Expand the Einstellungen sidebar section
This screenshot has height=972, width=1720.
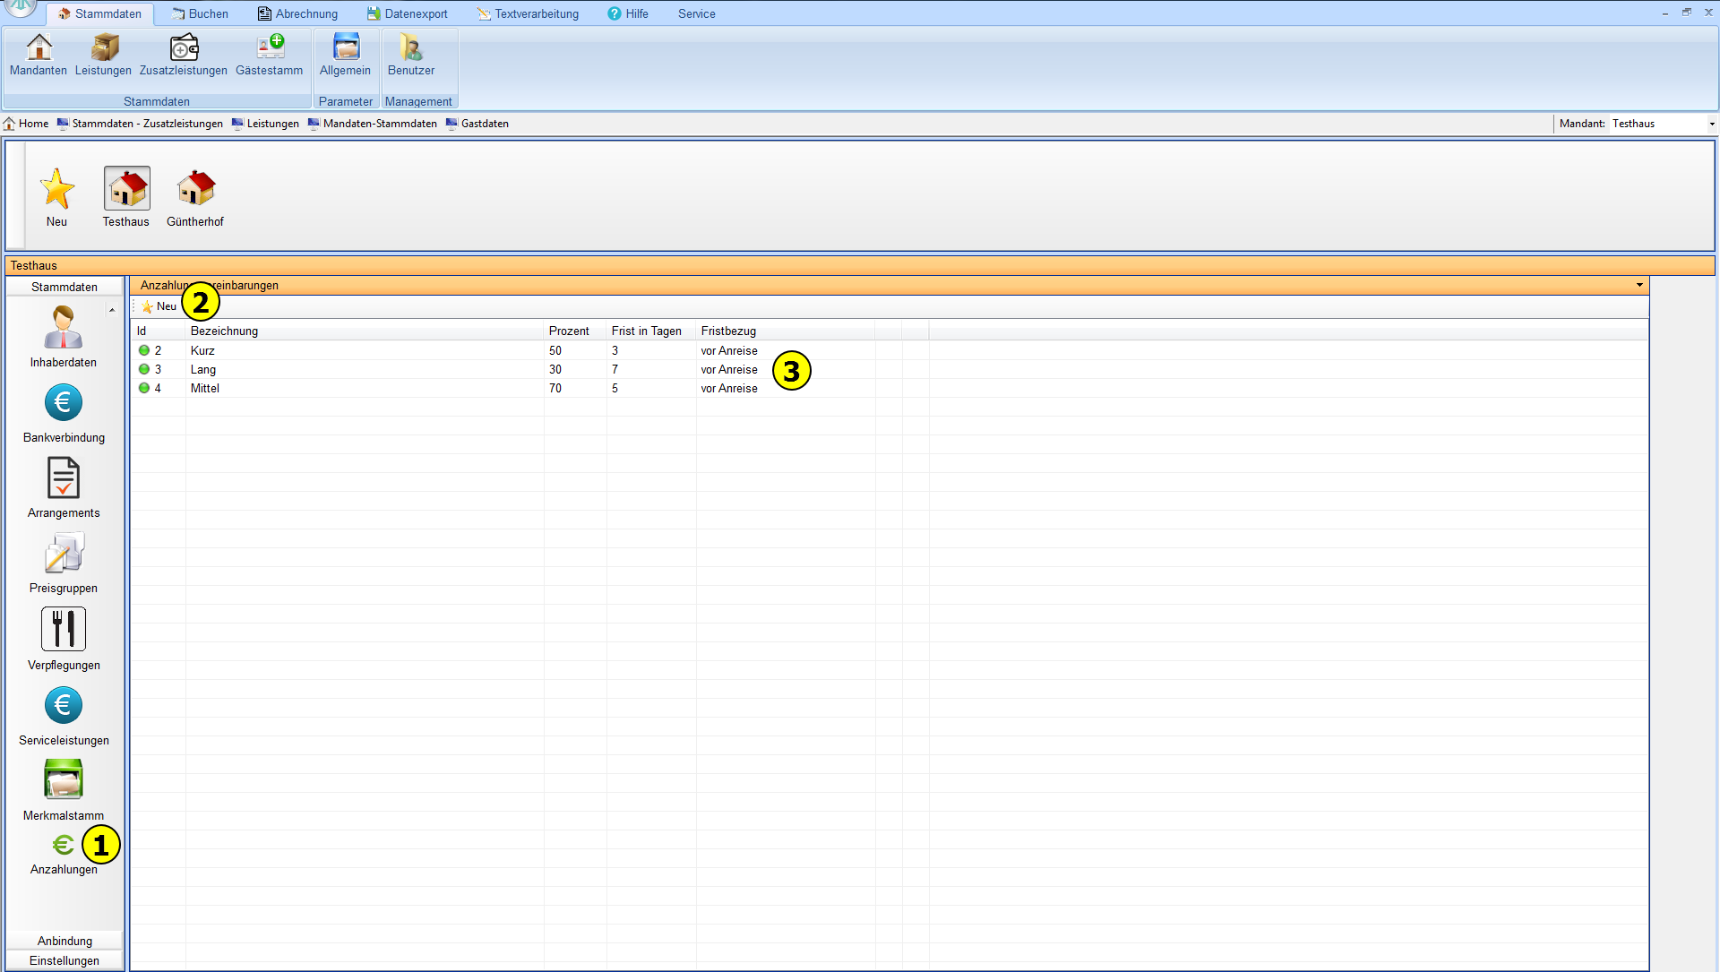(64, 960)
